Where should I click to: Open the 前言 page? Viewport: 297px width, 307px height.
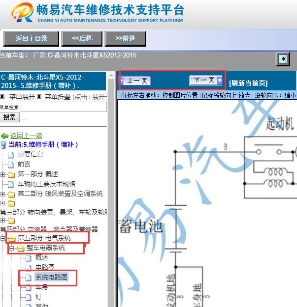[x=24, y=164]
